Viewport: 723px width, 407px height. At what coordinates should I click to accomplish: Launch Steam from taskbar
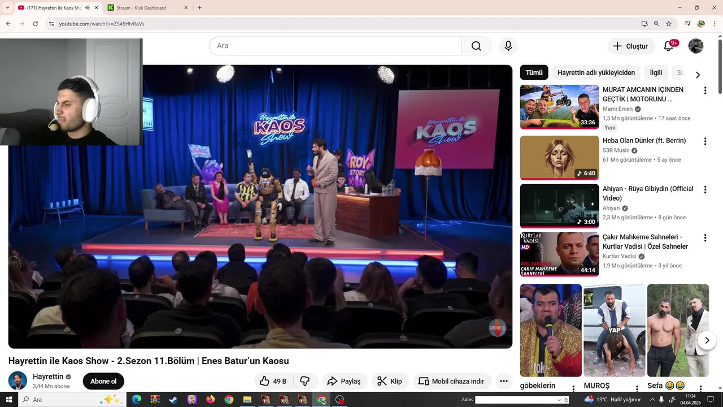(173, 400)
